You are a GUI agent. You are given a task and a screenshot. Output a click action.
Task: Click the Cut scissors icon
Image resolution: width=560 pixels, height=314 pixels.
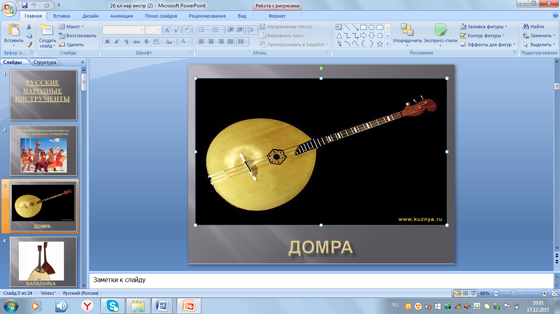coord(29,27)
